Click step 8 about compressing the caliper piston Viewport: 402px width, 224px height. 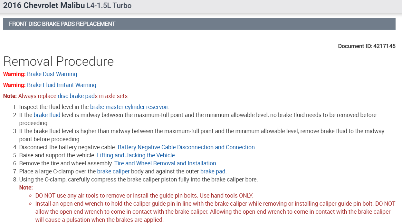(x=138, y=180)
